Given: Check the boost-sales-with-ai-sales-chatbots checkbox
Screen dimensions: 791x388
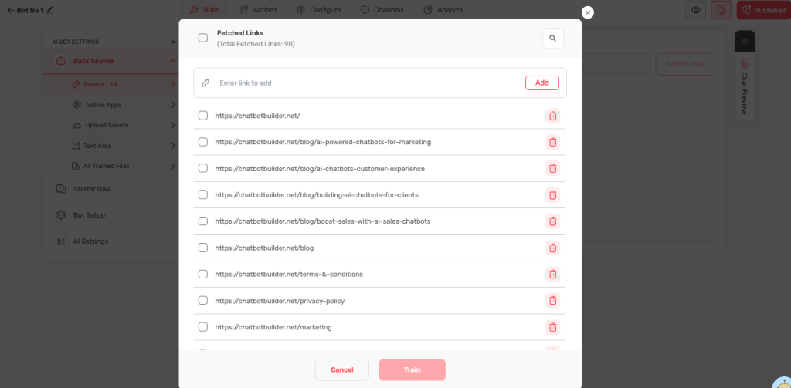Looking at the screenshot, I should click(203, 221).
